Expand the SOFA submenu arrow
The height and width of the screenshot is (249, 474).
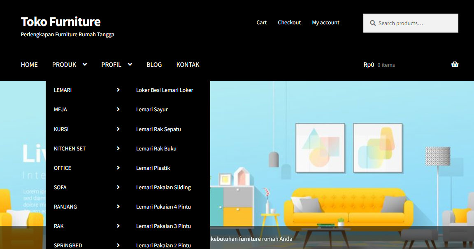pyautogui.click(x=118, y=187)
